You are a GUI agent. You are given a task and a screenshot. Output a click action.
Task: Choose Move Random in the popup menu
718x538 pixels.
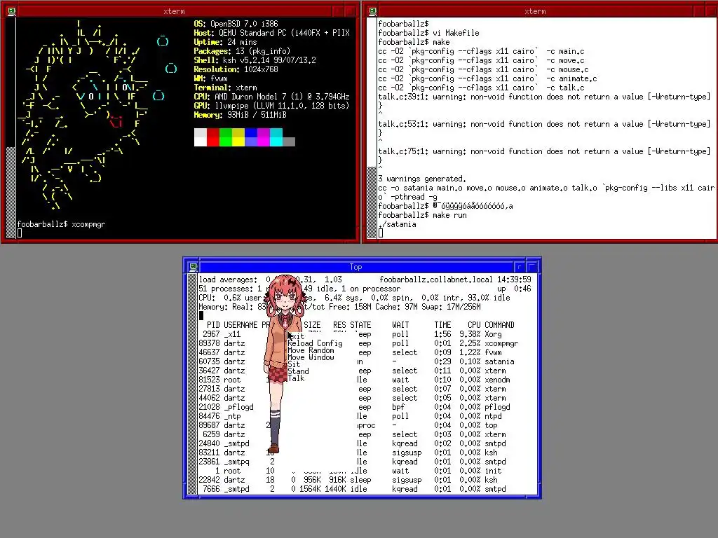[x=311, y=350]
